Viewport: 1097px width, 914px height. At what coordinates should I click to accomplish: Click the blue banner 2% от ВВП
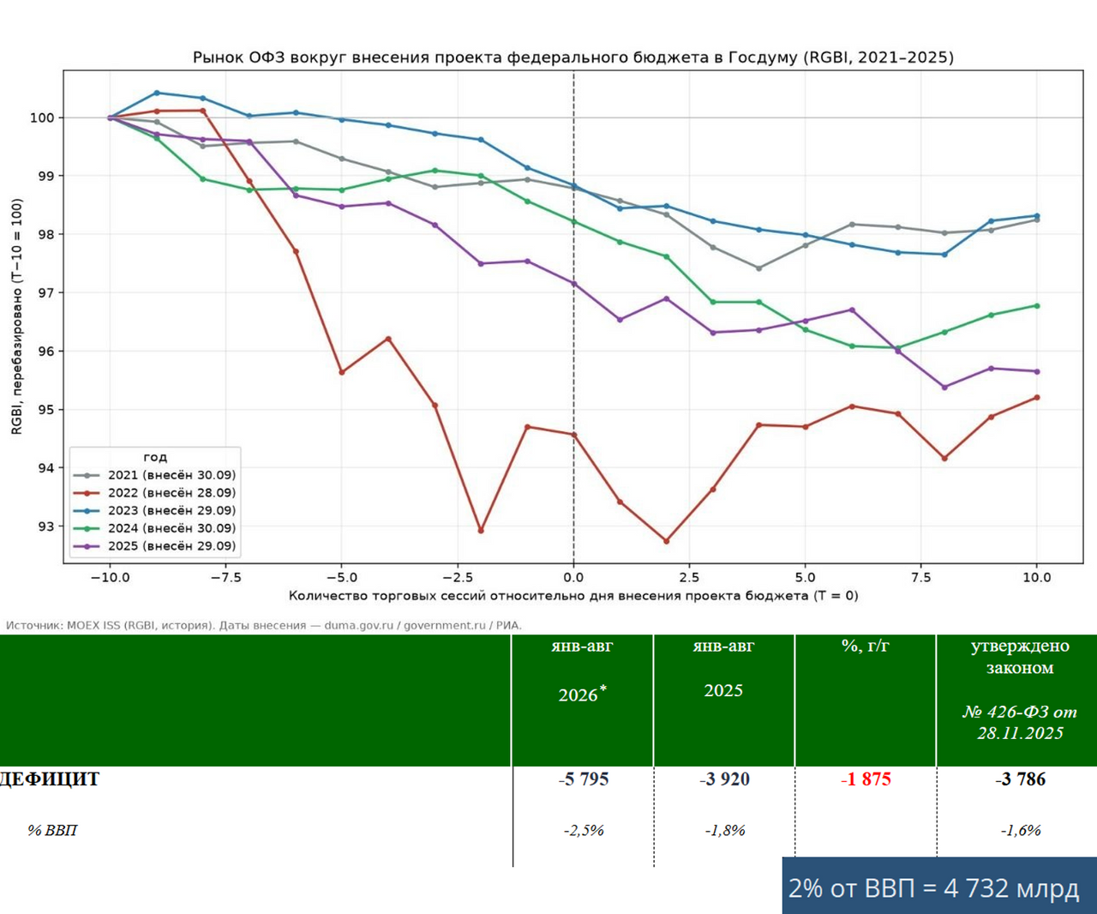939,886
